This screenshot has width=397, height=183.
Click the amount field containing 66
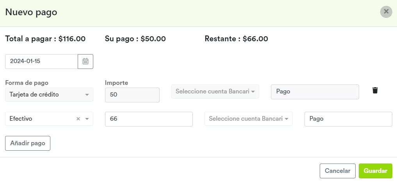point(149,119)
